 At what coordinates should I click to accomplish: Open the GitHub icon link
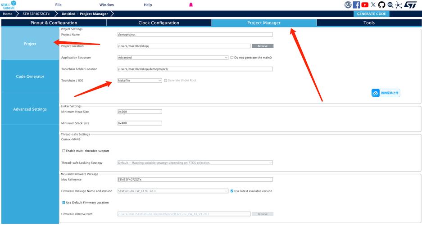pyautogui.click(x=381, y=4)
